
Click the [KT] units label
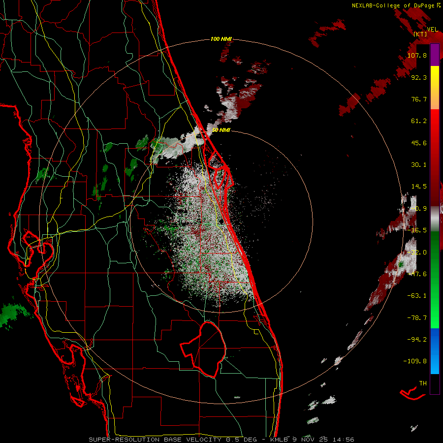coord(420,34)
